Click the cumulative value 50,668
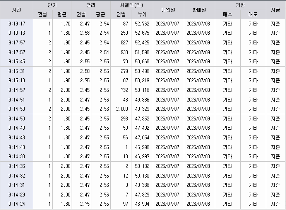 click(x=142, y=61)
